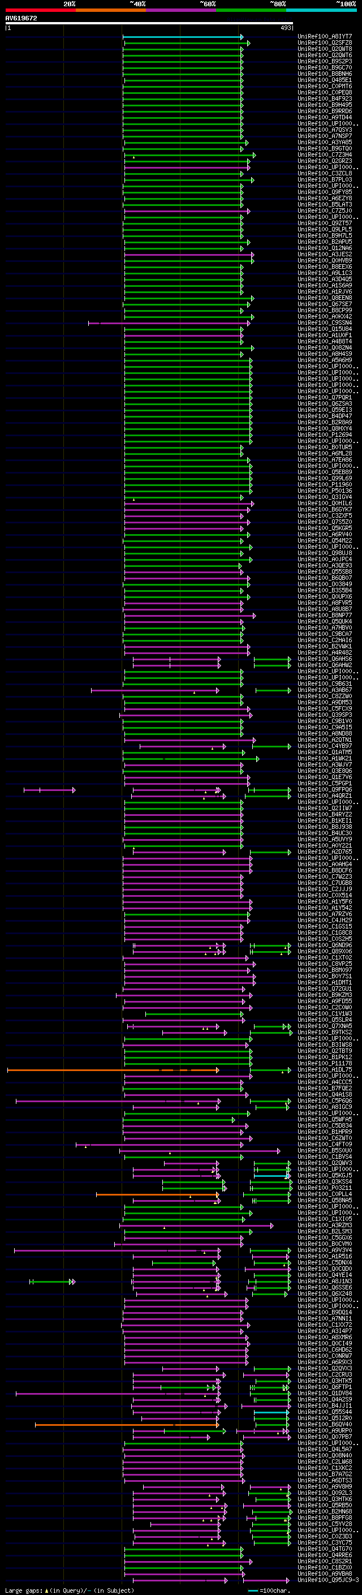
Task: Select hit label UniRef100_C0X514
Action: coord(325,895)
